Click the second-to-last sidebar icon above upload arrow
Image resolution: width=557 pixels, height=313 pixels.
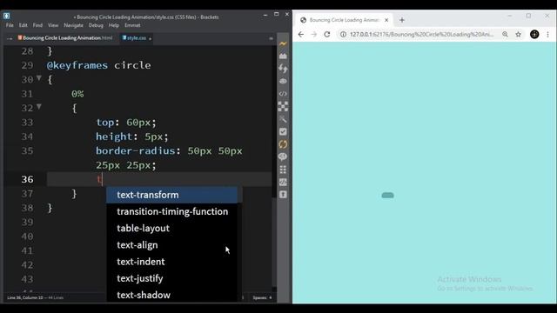coord(283,182)
